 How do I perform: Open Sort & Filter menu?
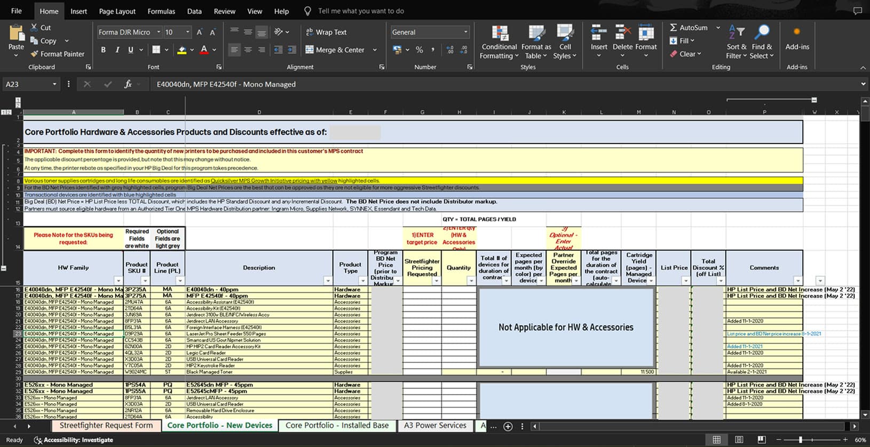(737, 43)
